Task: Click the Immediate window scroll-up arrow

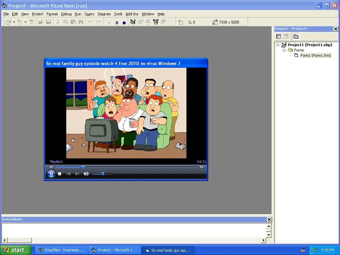Action: pyautogui.click(x=269, y=226)
